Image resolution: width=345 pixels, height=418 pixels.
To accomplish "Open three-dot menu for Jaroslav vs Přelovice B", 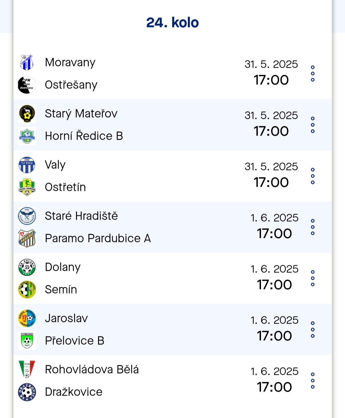I will (x=313, y=329).
